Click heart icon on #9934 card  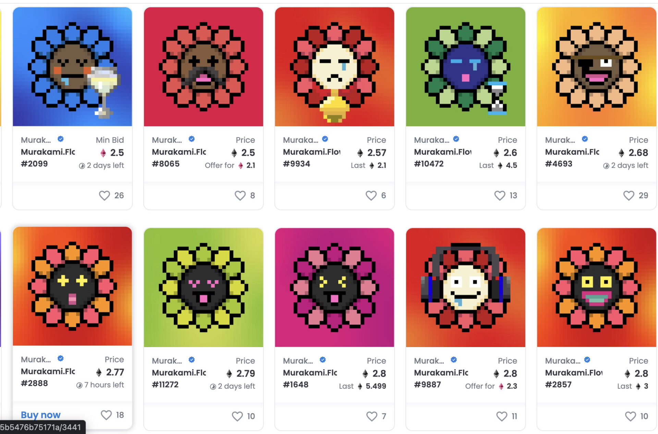tap(371, 195)
